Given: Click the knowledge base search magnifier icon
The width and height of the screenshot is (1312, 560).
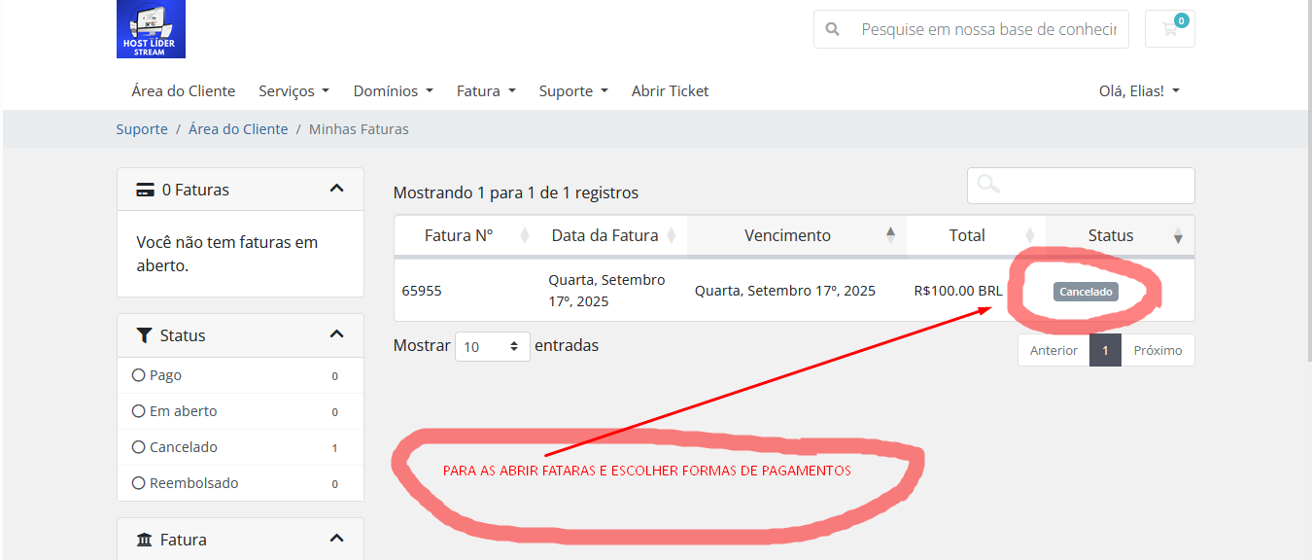Looking at the screenshot, I should (832, 29).
